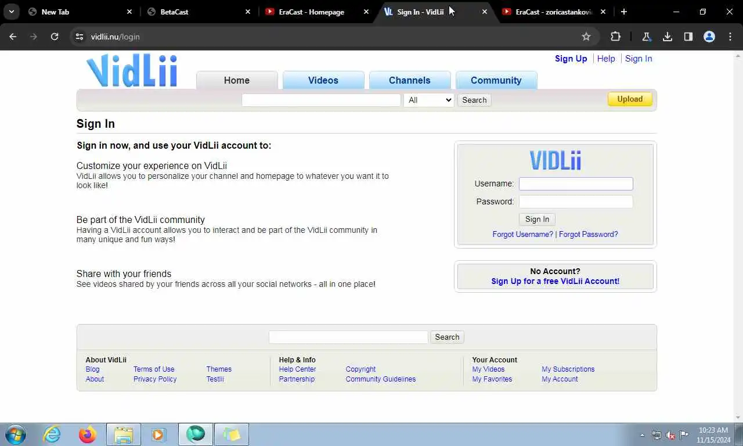Focus the Password input field
743x446 pixels.
click(576, 202)
